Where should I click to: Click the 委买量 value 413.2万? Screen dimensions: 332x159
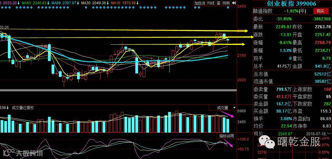[x=284, y=96]
